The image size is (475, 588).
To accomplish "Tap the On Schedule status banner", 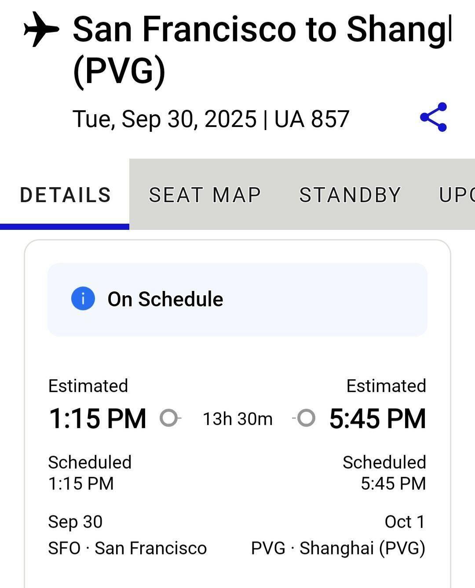I will (237, 299).
